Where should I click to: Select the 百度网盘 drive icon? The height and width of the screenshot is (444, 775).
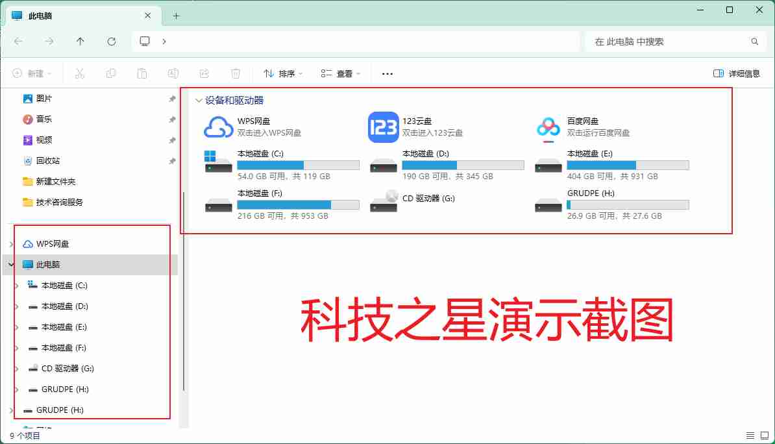pos(548,127)
